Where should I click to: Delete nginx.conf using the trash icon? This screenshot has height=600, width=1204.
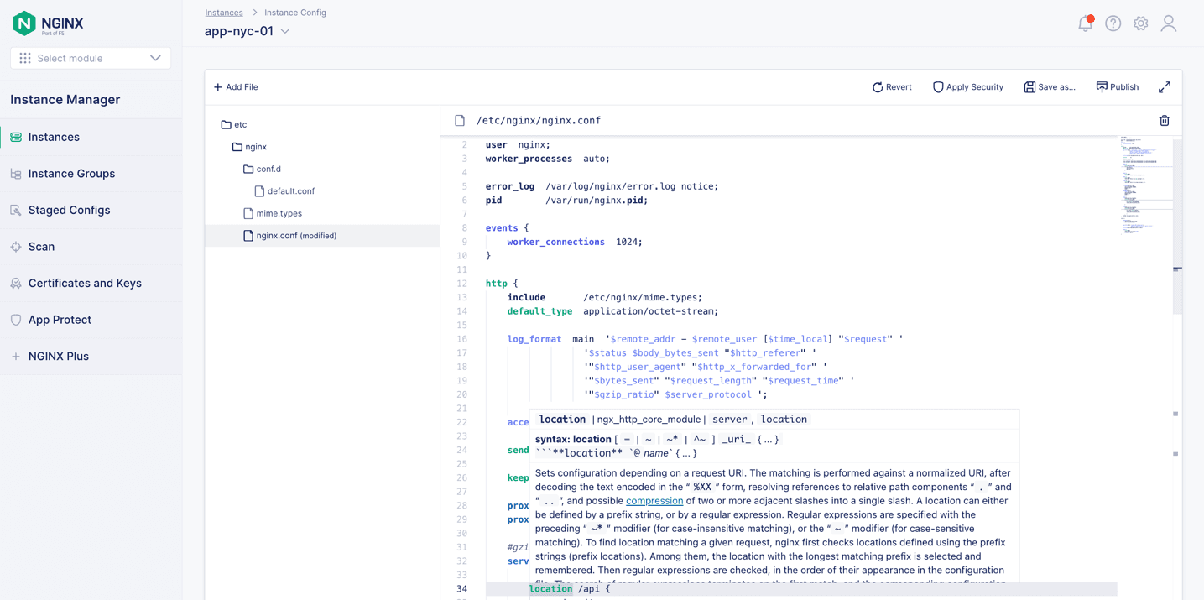click(1164, 120)
